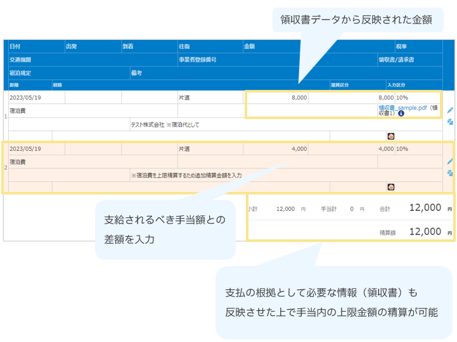The height and width of the screenshot is (342, 457).
Task: Click the copy icon for row 2
Action: (x=450, y=172)
